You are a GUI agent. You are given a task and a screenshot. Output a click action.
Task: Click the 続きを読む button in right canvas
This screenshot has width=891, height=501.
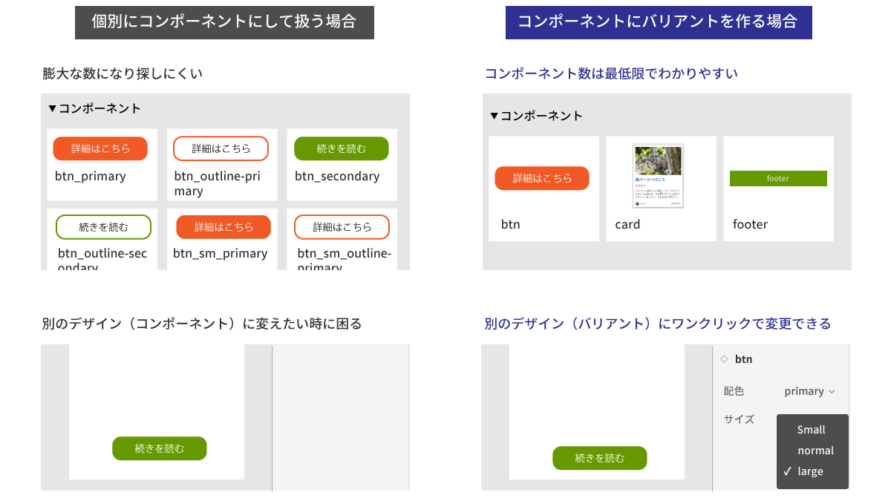click(600, 458)
